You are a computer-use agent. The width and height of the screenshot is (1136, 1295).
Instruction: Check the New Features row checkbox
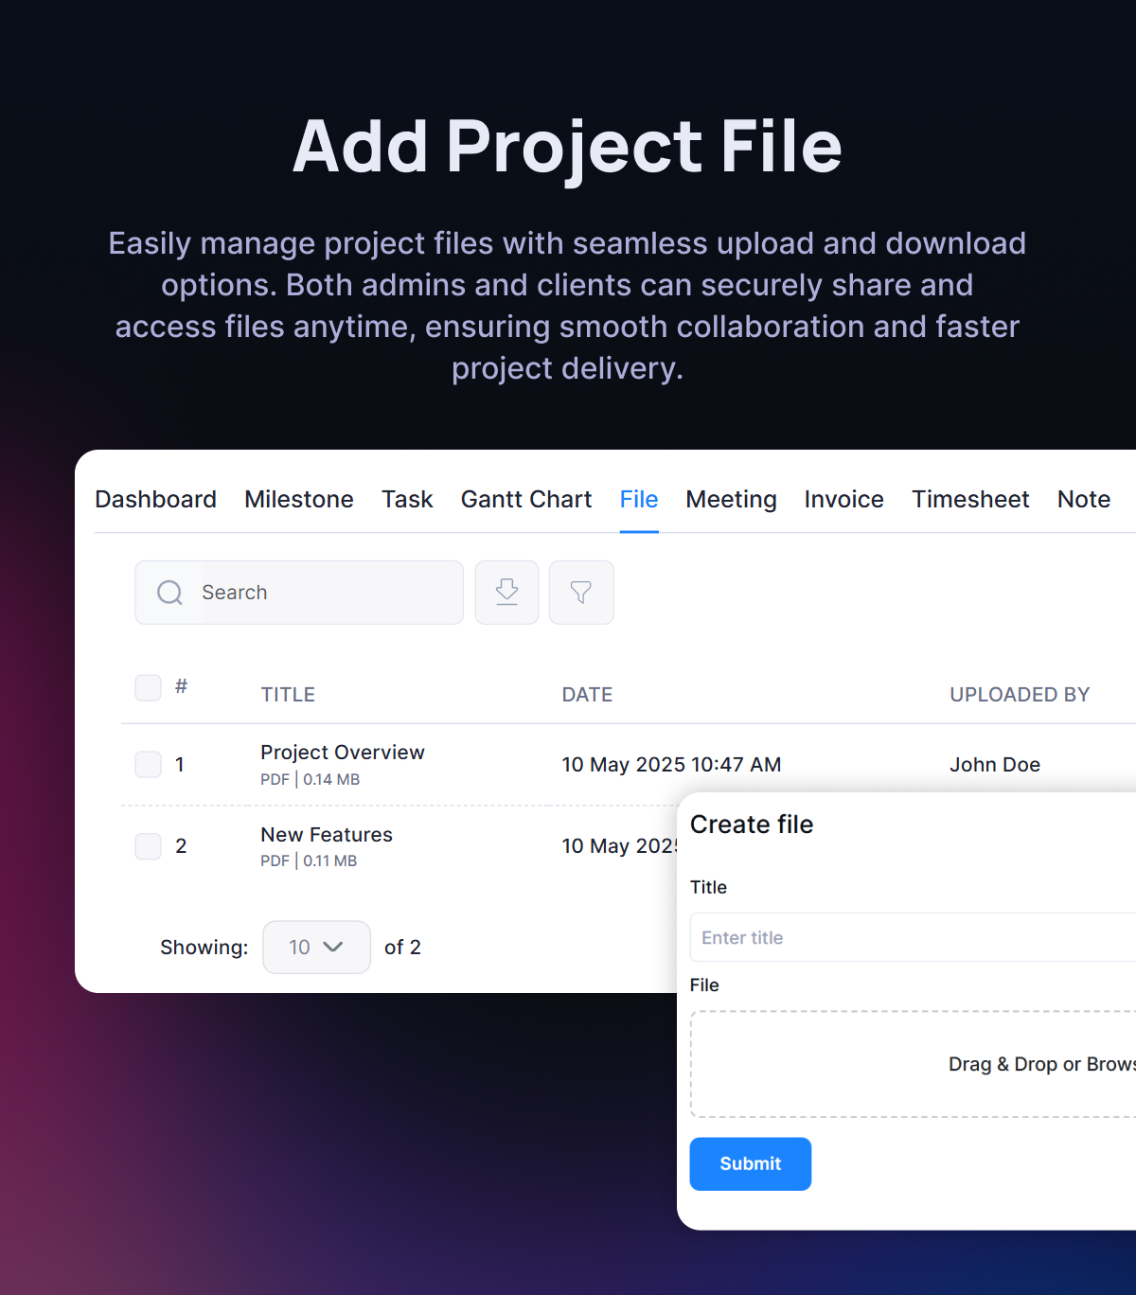(148, 845)
